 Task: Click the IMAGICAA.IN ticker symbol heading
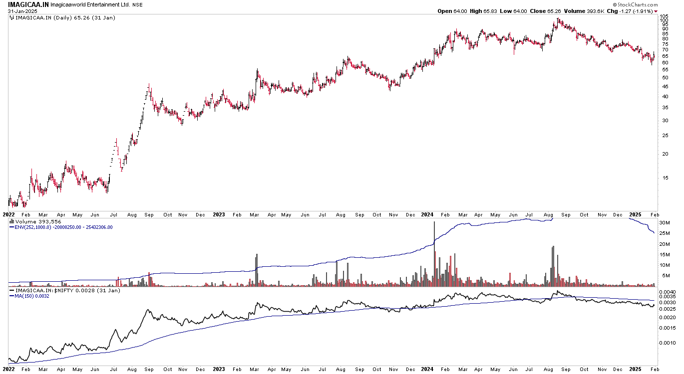pos(27,4)
